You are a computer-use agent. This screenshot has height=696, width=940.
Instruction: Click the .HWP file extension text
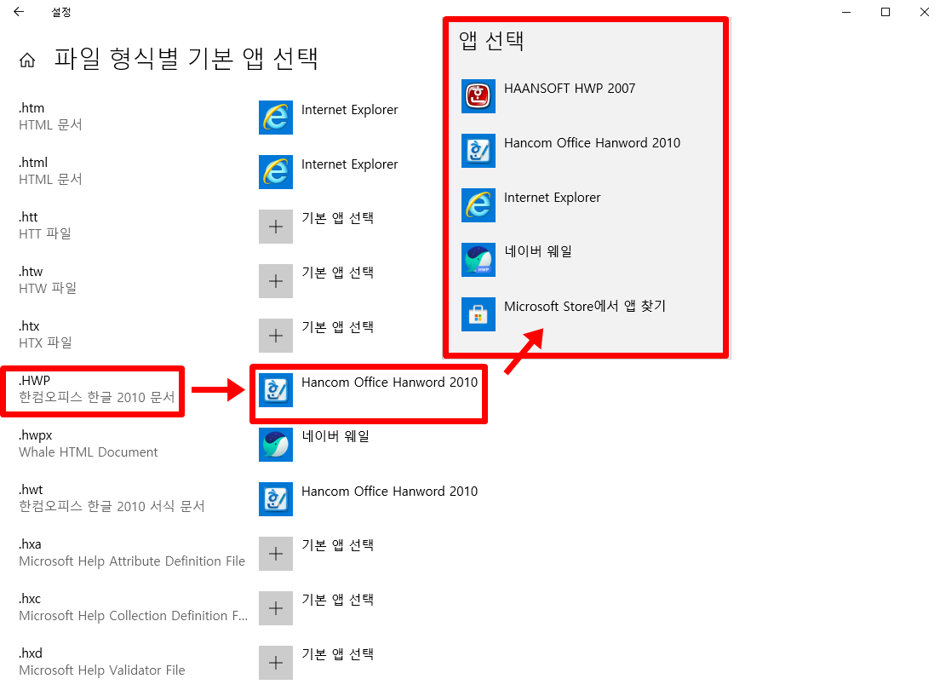[34, 381]
